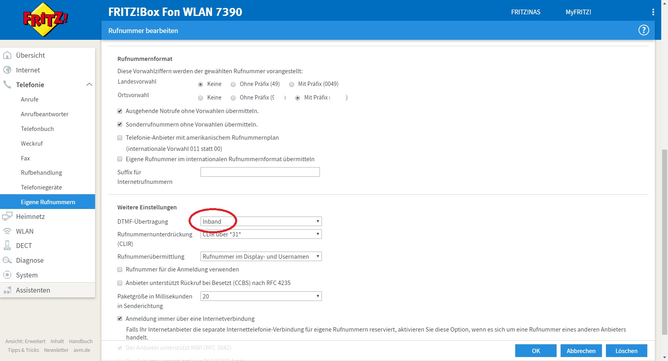Viewport: 668px width, 361px height.
Task: Collapse the Telefonie menu section
Action: 89,84
